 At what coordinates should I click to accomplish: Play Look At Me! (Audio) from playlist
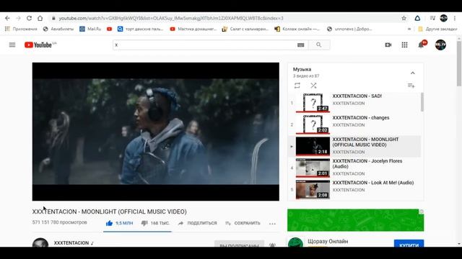pos(354,189)
